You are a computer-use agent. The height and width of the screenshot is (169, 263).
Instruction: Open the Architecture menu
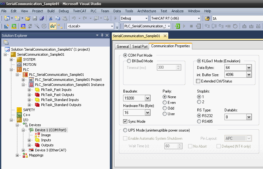(x=147, y=11)
